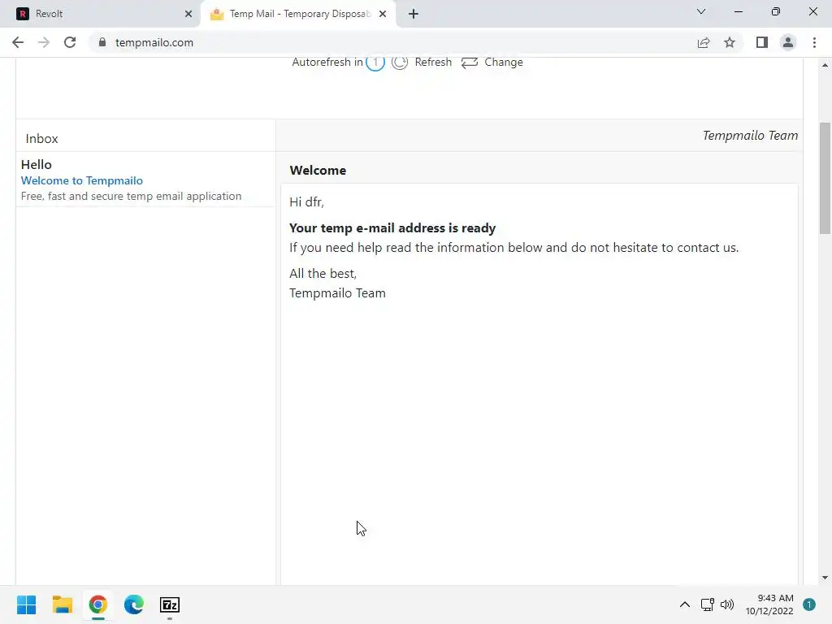The height and width of the screenshot is (624, 832).
Task: Click the Change address button
Action: (x=504, y=62)
